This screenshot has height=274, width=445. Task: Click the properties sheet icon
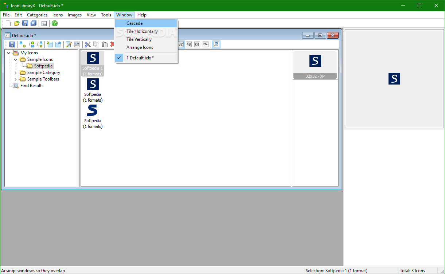pos(77,44)
